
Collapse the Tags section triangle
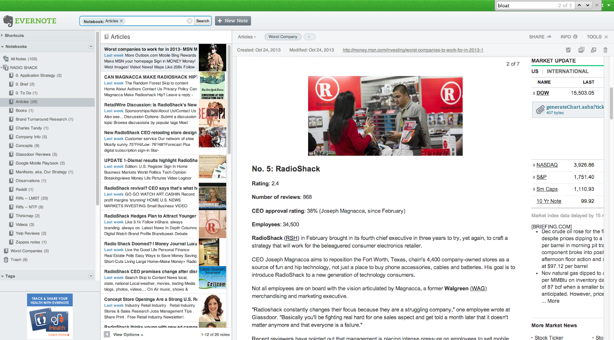2,276
